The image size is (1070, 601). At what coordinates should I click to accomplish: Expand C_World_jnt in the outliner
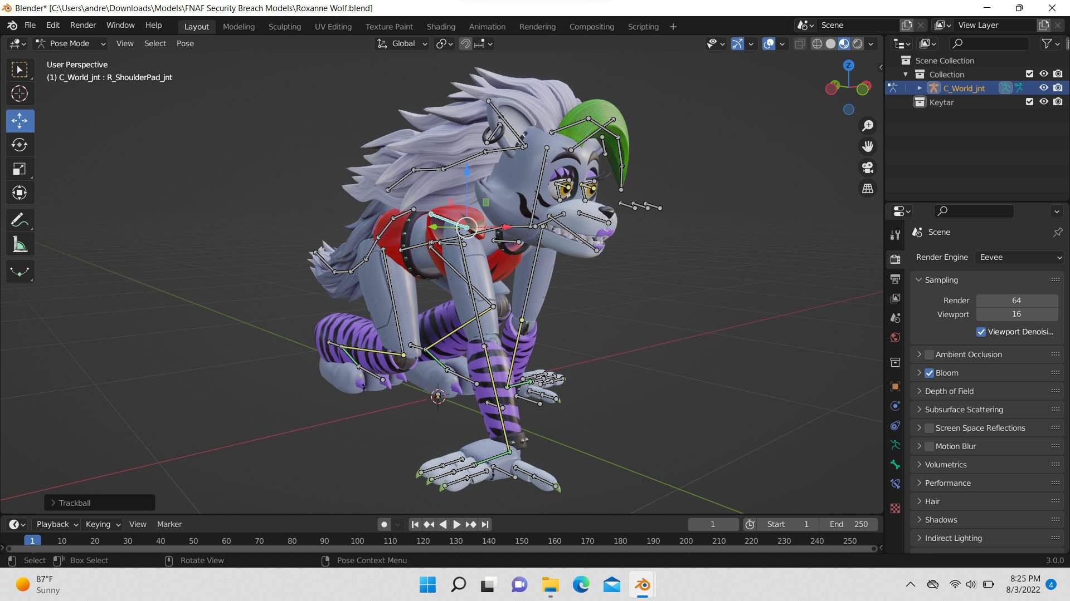920,88
